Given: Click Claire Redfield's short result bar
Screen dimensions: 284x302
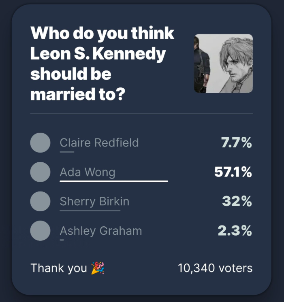Looking at the screenshot, I should coord(67,152).
